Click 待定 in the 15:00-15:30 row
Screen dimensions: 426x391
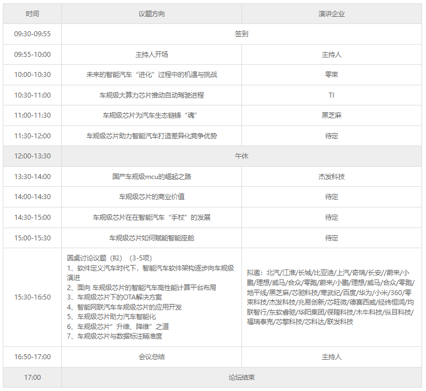(x=332, y=238)
